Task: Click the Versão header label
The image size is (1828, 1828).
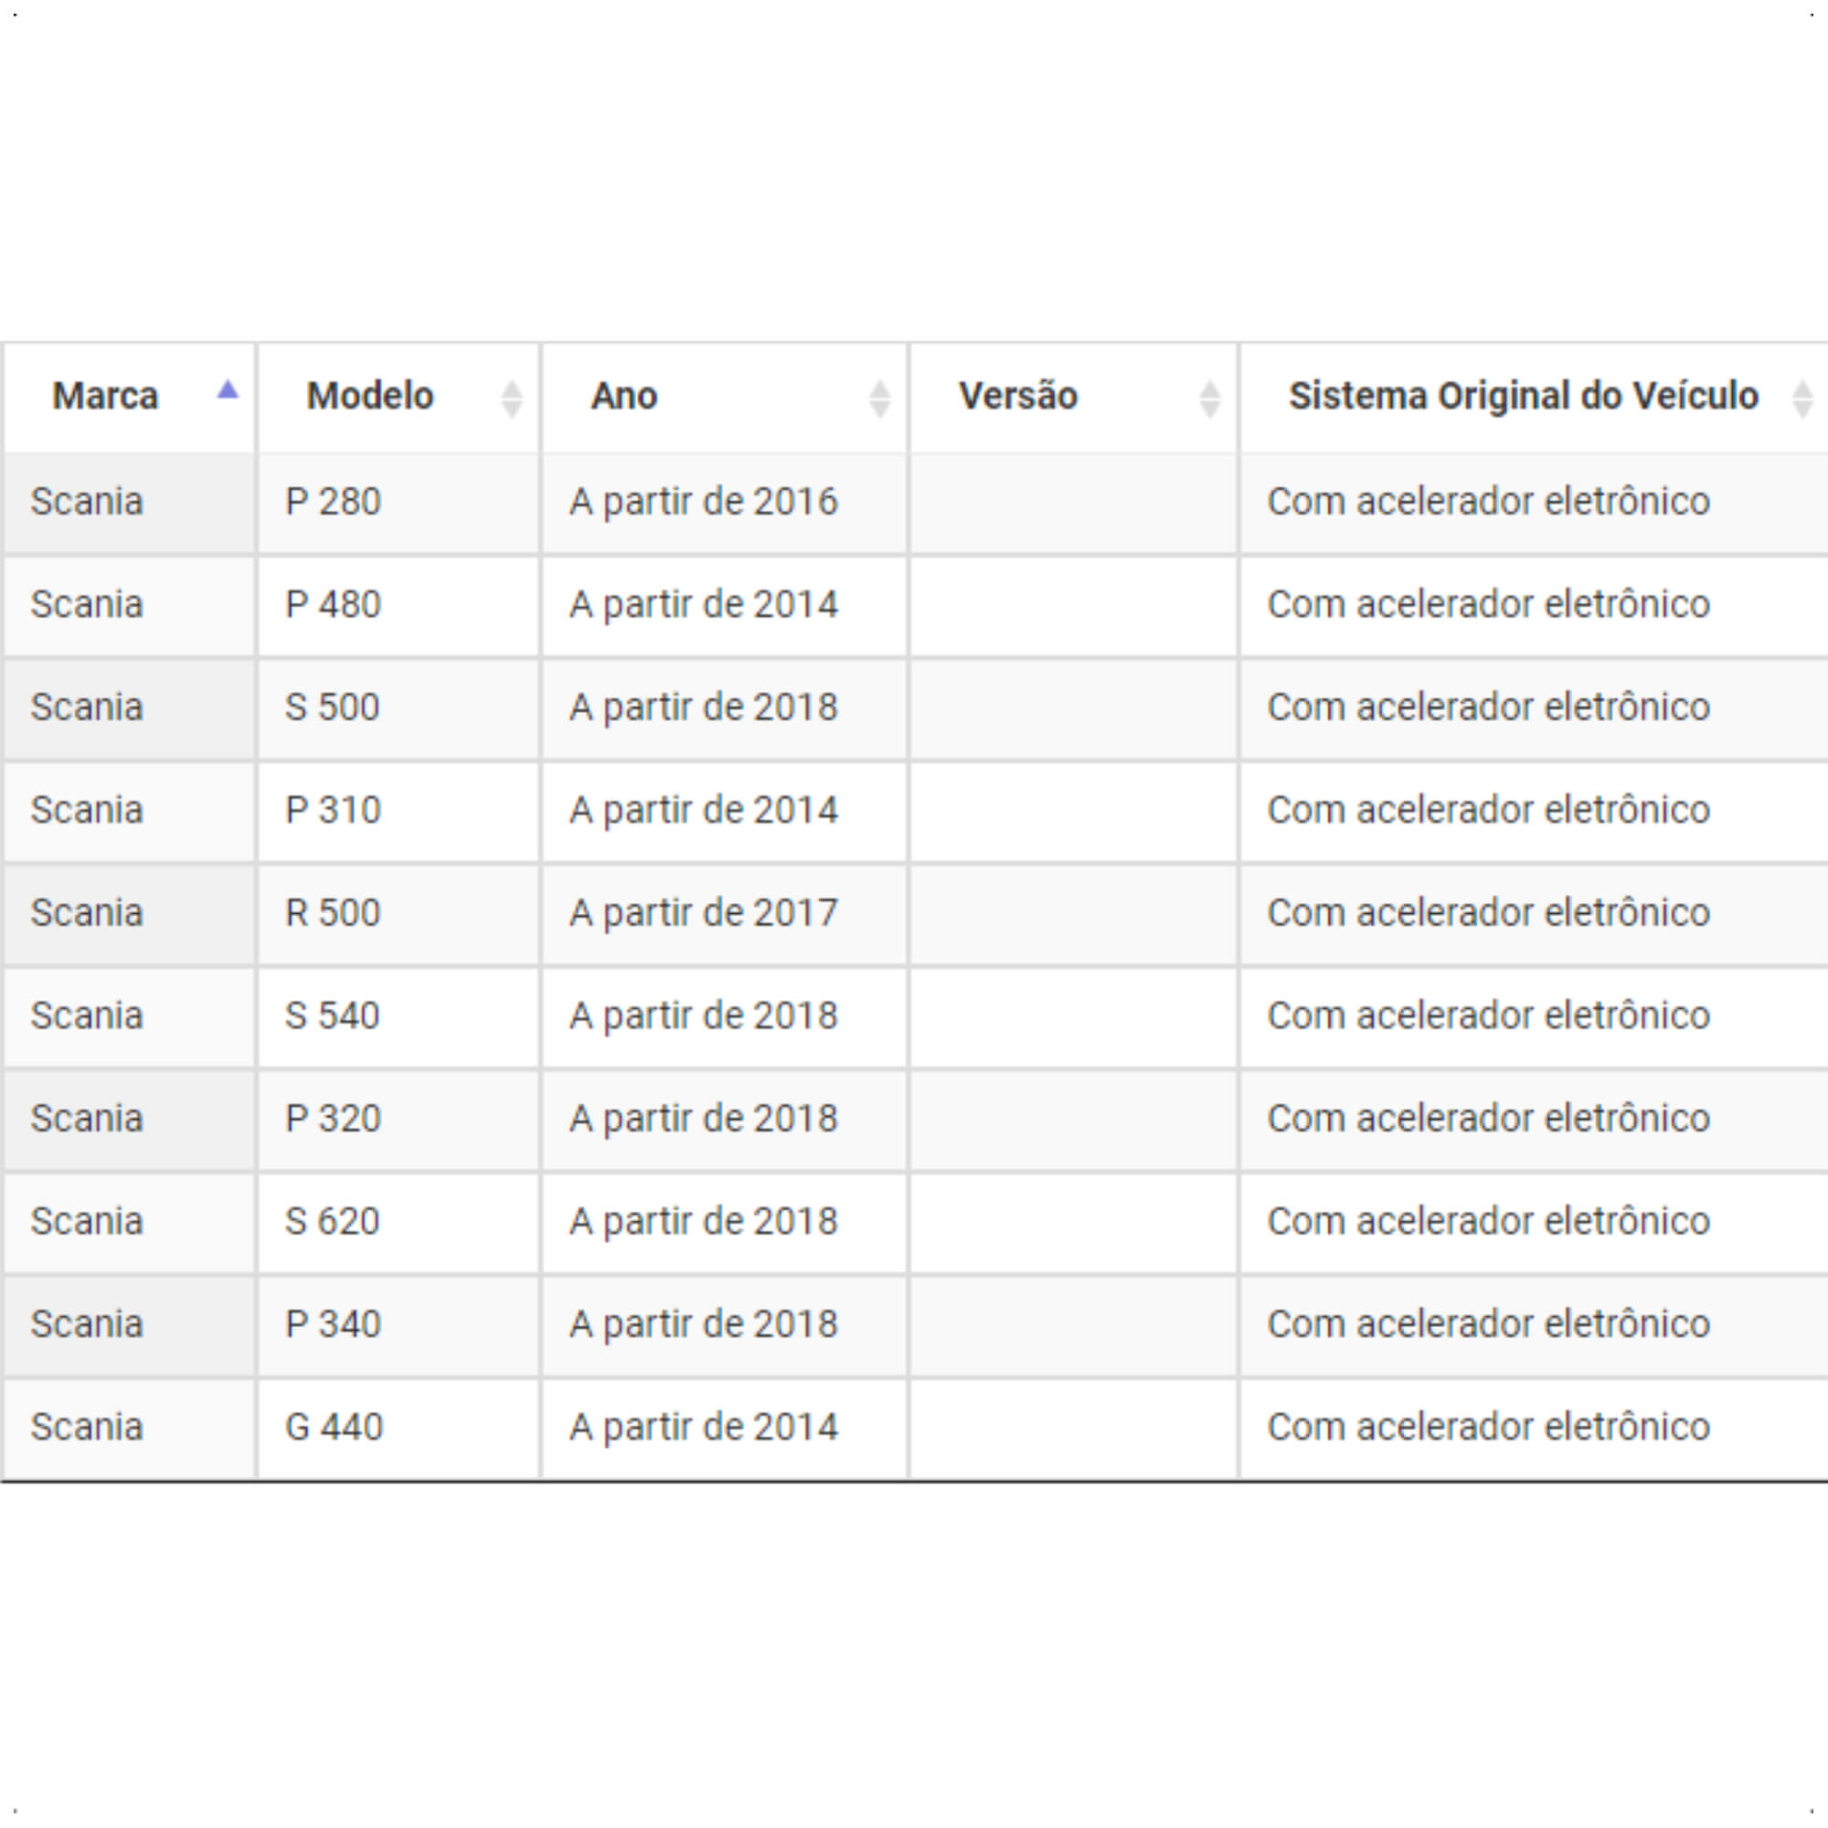Action: click(1018, 396)
